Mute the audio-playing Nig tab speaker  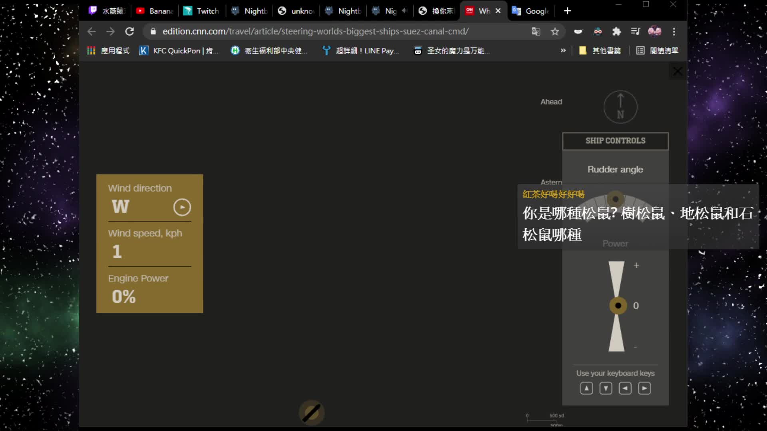405,11
